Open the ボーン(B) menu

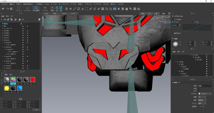[x=54, y=4]
